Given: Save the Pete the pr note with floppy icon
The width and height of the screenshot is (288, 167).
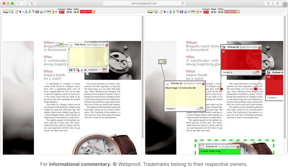Looking at the screenshot, I should point(71,70).
